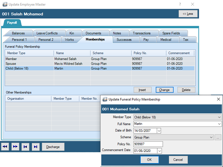Open the Documents tab

coord(93,33)
